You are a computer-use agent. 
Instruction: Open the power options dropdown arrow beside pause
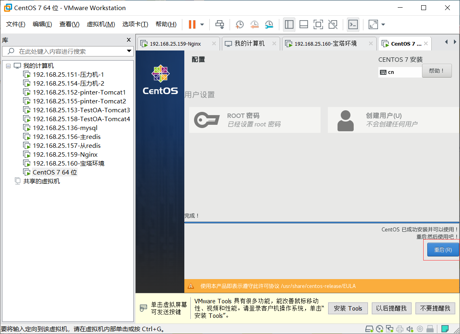(202, 24)
